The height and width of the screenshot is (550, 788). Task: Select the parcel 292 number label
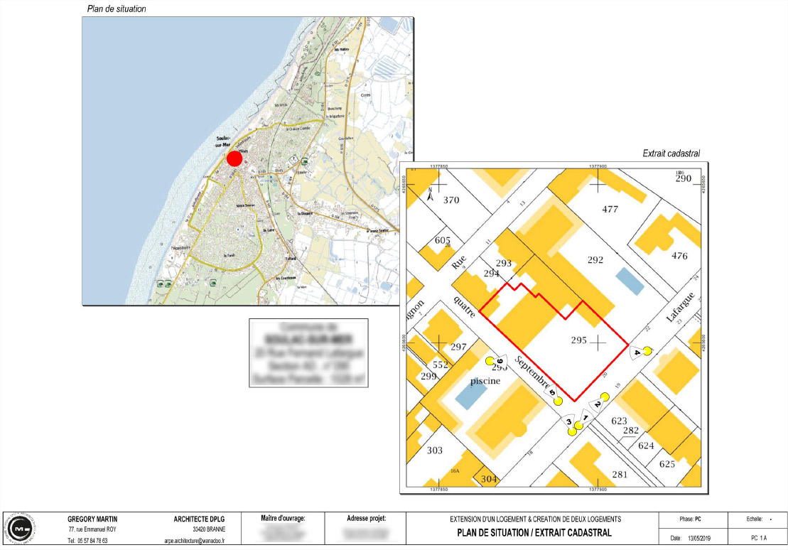point(595,260)
